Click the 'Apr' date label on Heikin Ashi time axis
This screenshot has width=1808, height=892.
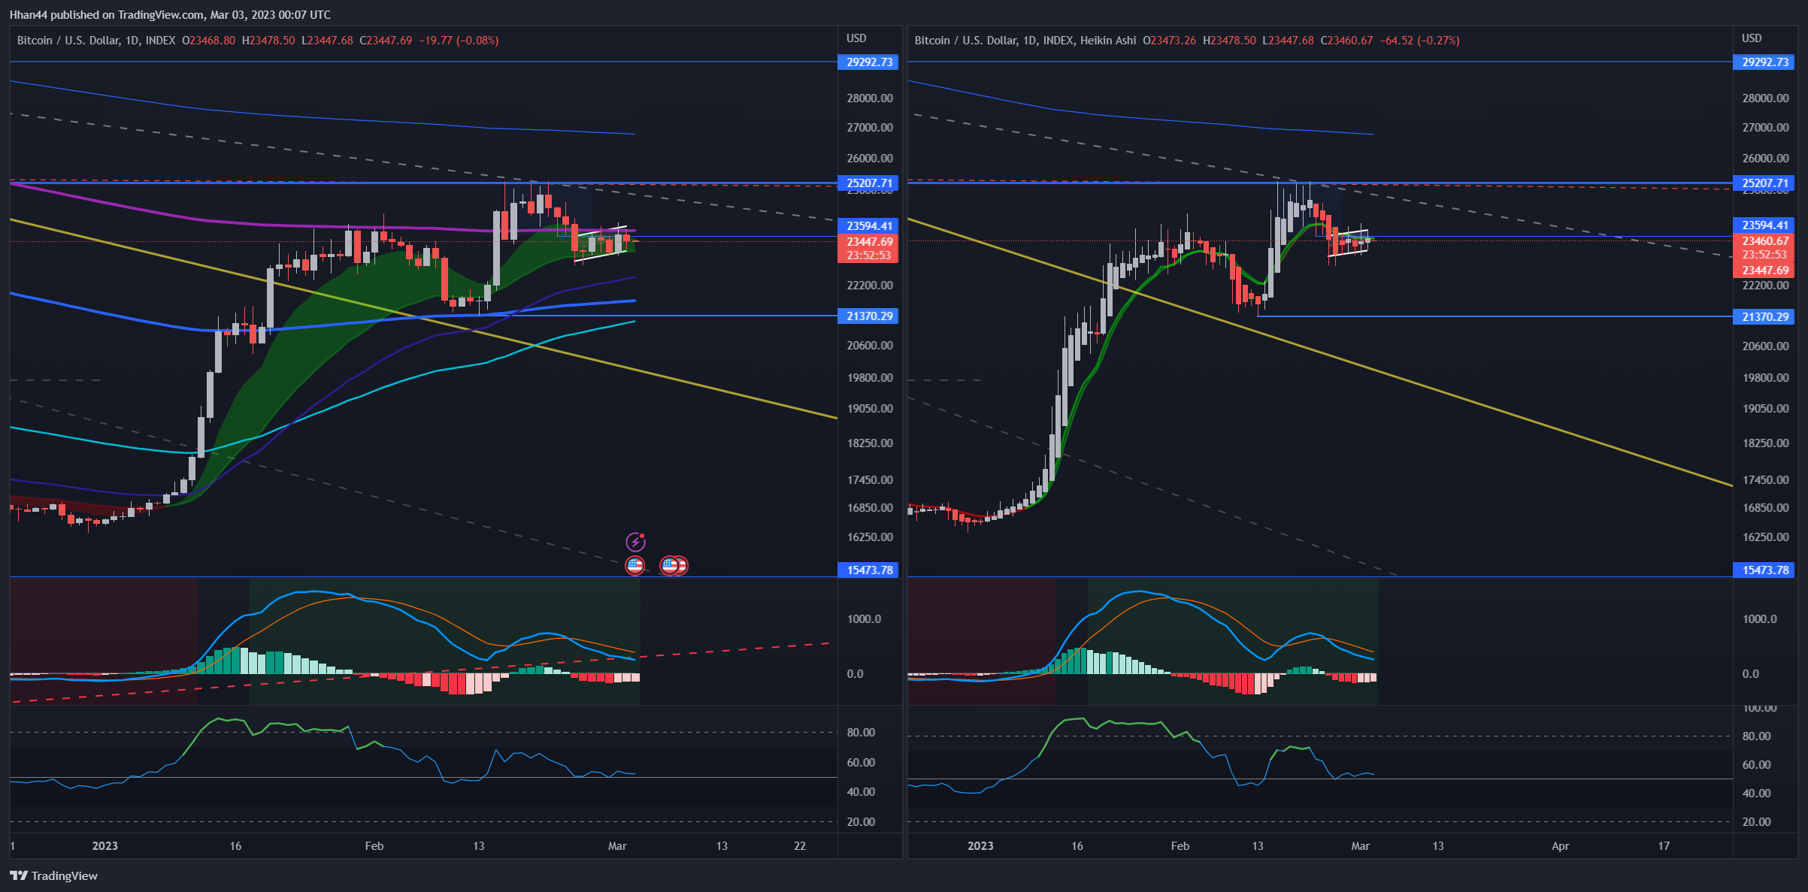point(1561,846)
